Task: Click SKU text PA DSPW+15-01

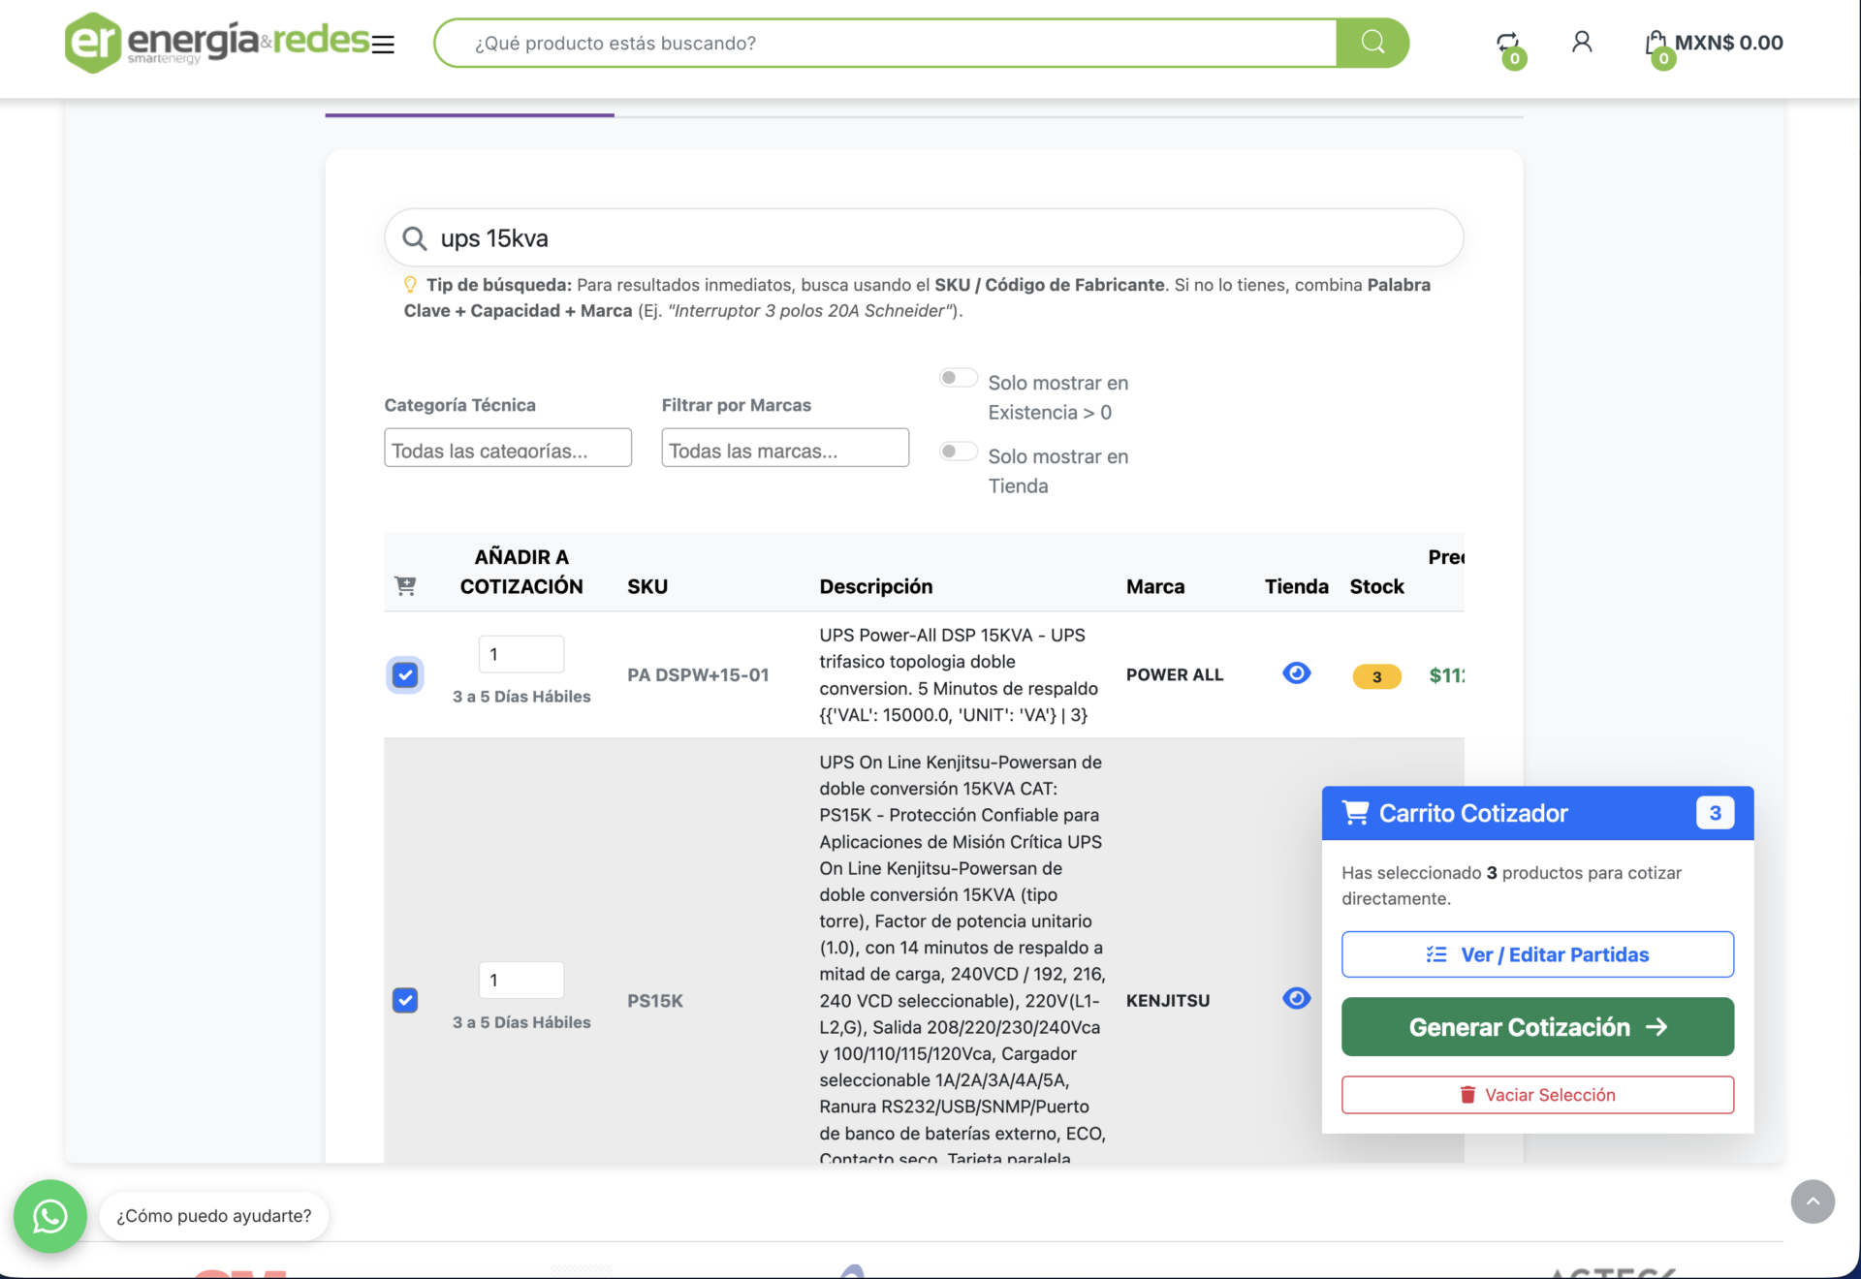Action: point(698,674)
